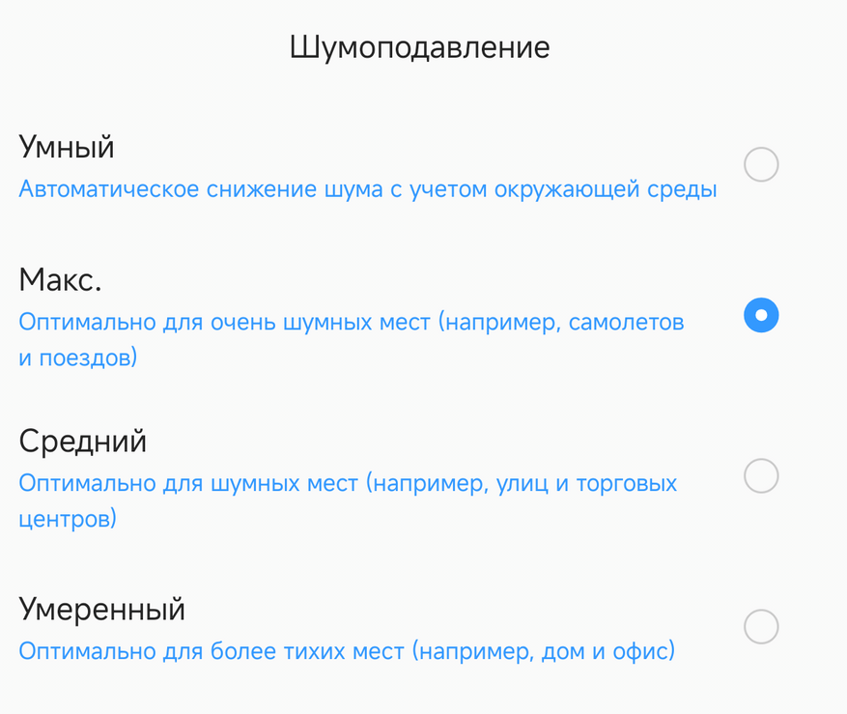Click the Оптимально для очень шумных мест text
This screenshot has width=847, height=714.
pos(224,322)
